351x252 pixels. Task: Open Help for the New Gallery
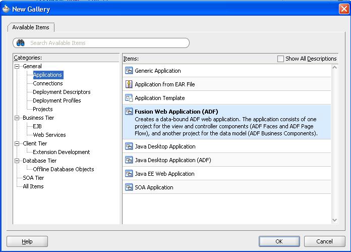(27, 241)
